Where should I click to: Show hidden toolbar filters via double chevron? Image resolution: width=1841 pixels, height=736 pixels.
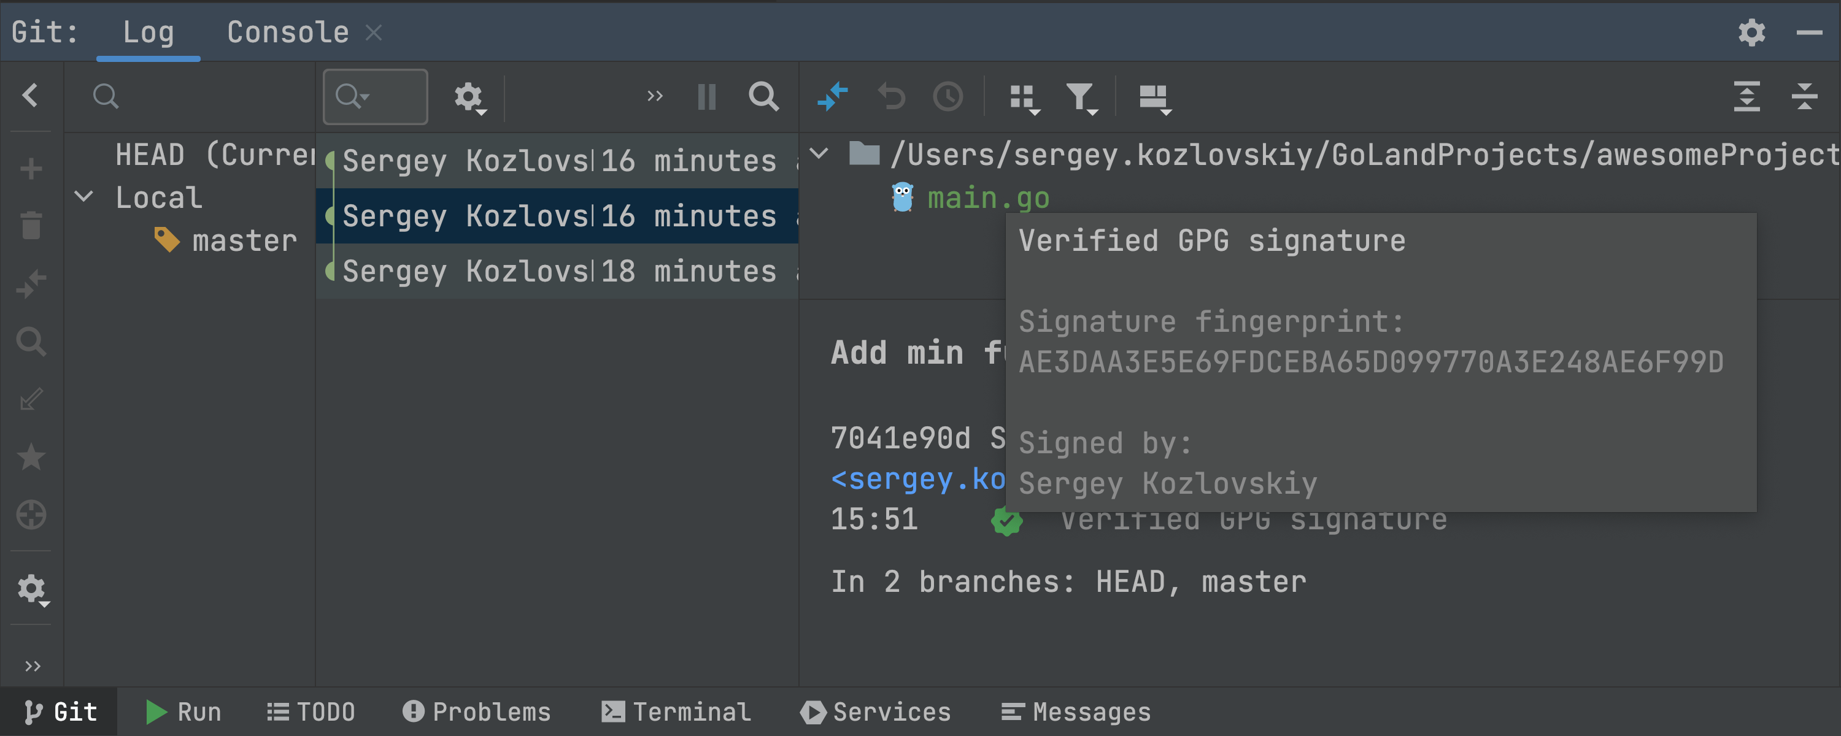coord(654,96)
